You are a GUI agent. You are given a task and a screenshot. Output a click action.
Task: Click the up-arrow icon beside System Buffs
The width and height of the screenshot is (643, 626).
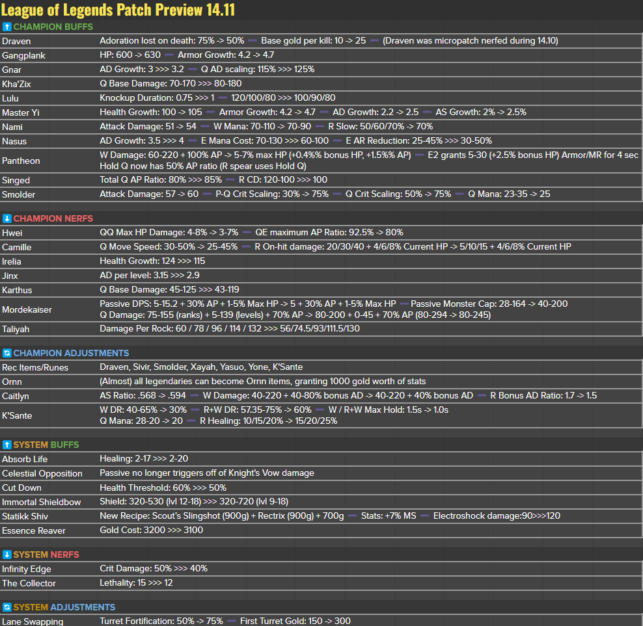coord(7,445)
